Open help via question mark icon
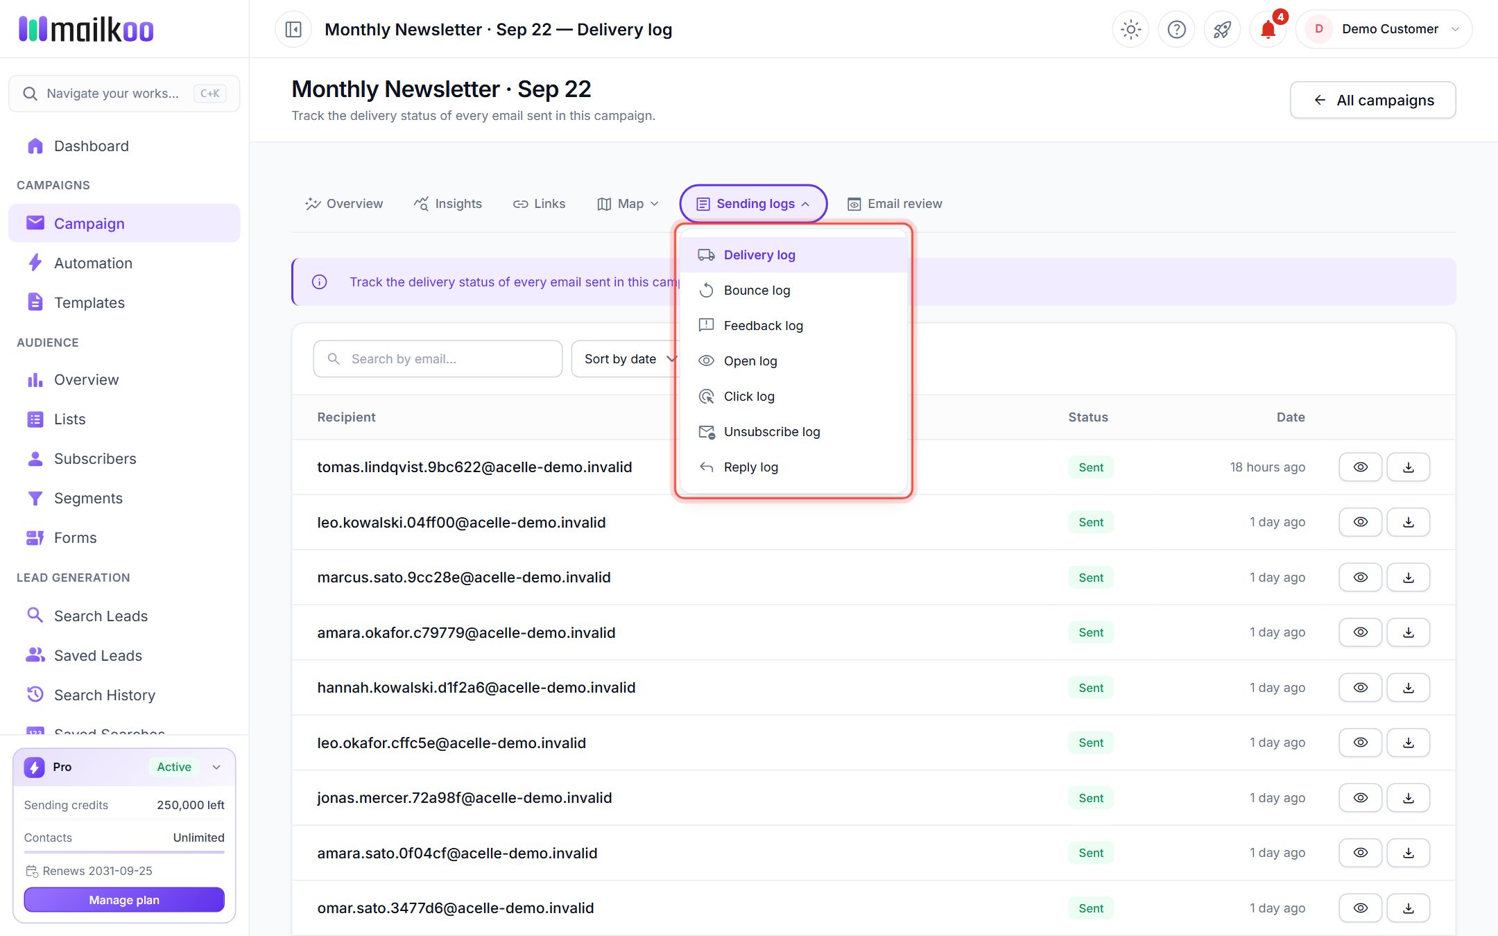 click(1176, 29)
